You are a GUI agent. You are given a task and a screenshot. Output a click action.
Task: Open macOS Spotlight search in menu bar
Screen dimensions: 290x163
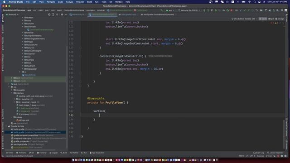[x=255, y=2]
